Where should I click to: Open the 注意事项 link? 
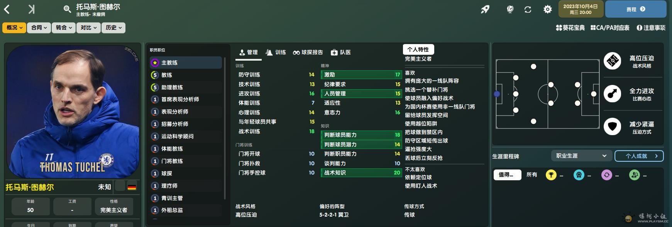(651, 28)
